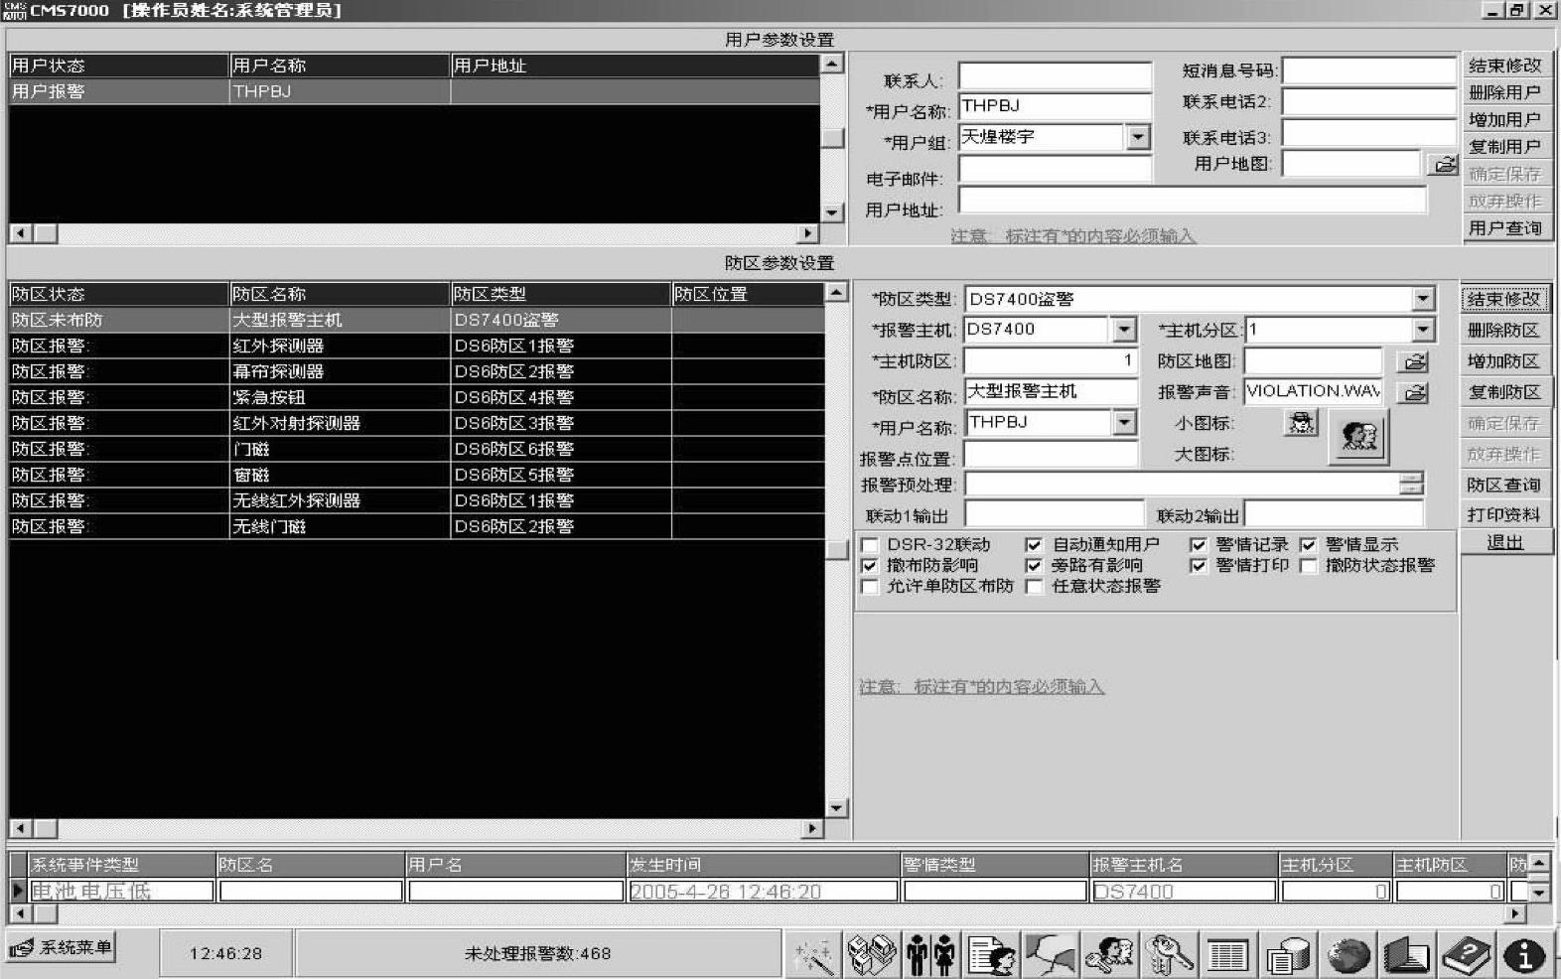
Task: Click 结束修改 in user settings
Action: point(1505,66)
